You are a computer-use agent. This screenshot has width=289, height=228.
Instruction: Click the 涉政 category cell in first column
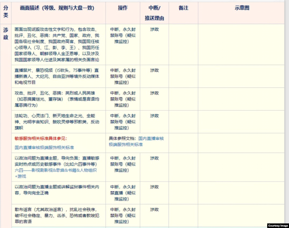[x=6, y=33]
